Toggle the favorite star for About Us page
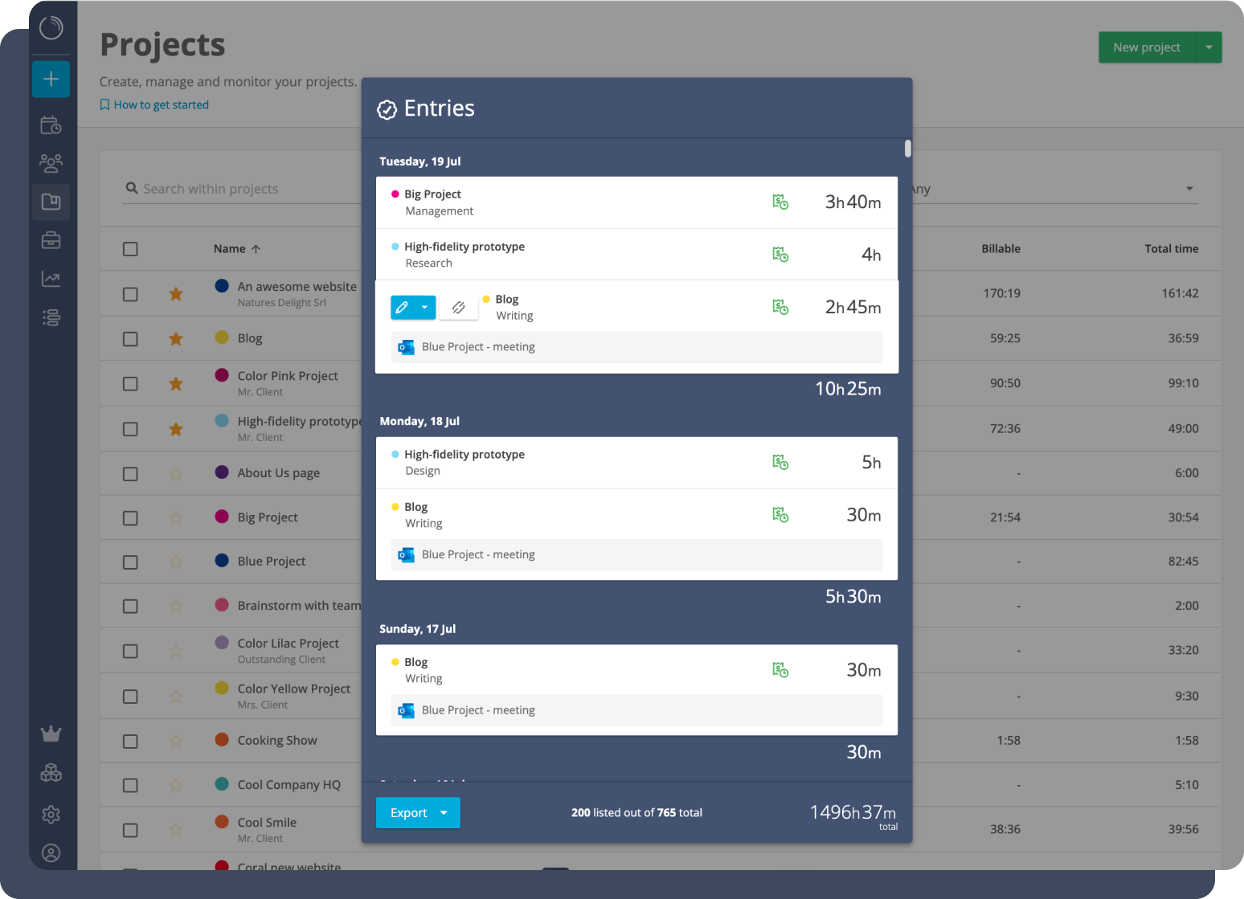The image size is (1244, 899). click(176, 472)
